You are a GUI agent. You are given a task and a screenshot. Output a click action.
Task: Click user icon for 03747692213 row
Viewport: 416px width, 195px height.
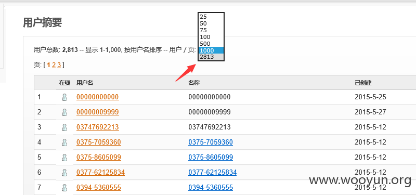coord(64,127)
